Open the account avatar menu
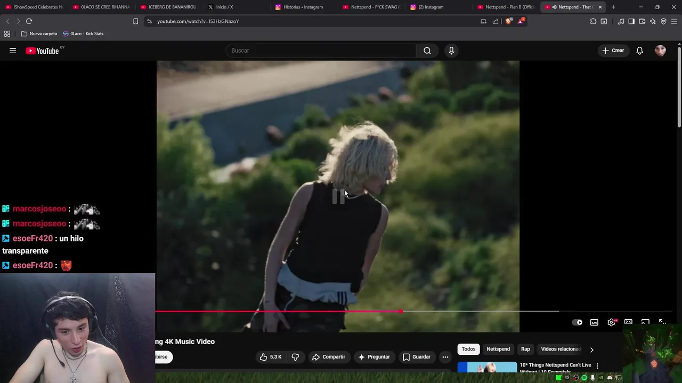The image size is (682, 383). pos(660,51)
